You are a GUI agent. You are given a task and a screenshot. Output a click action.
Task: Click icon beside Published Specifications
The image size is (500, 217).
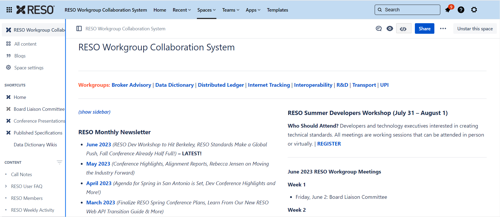[8, 133]
